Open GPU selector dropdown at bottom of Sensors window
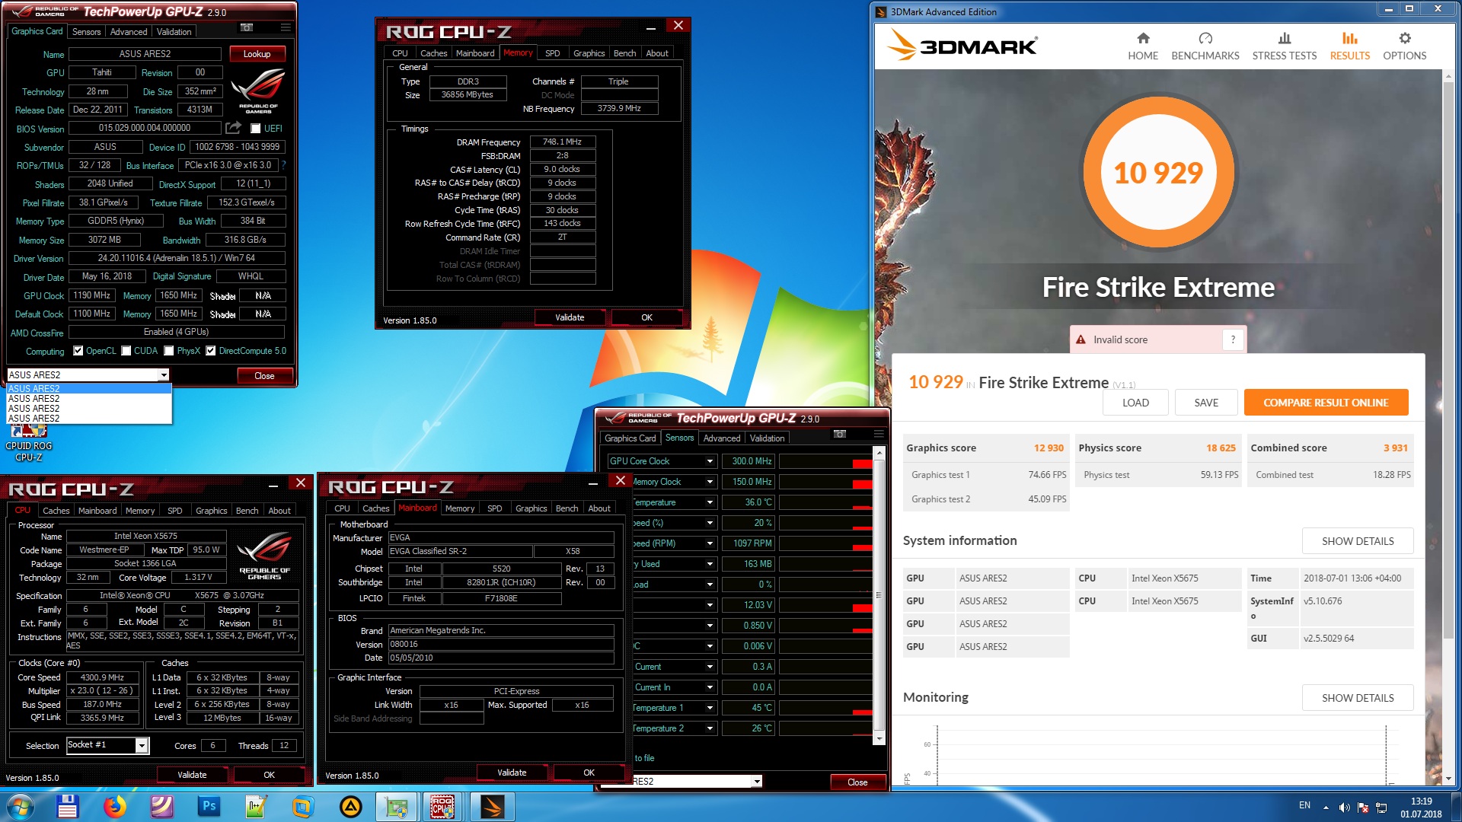Viewport: 1462px width, 822px height. [x=757, y=781]
